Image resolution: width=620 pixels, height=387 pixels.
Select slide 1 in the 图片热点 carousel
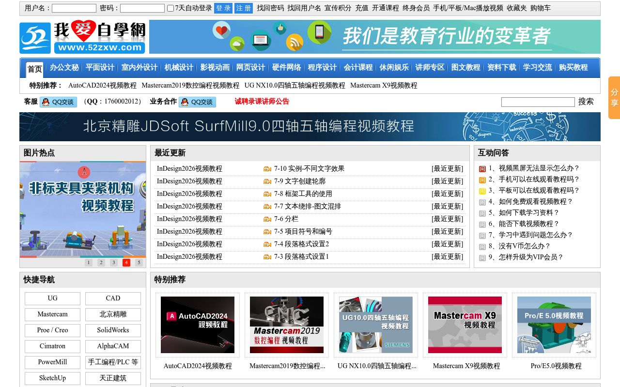pos(89,263)
